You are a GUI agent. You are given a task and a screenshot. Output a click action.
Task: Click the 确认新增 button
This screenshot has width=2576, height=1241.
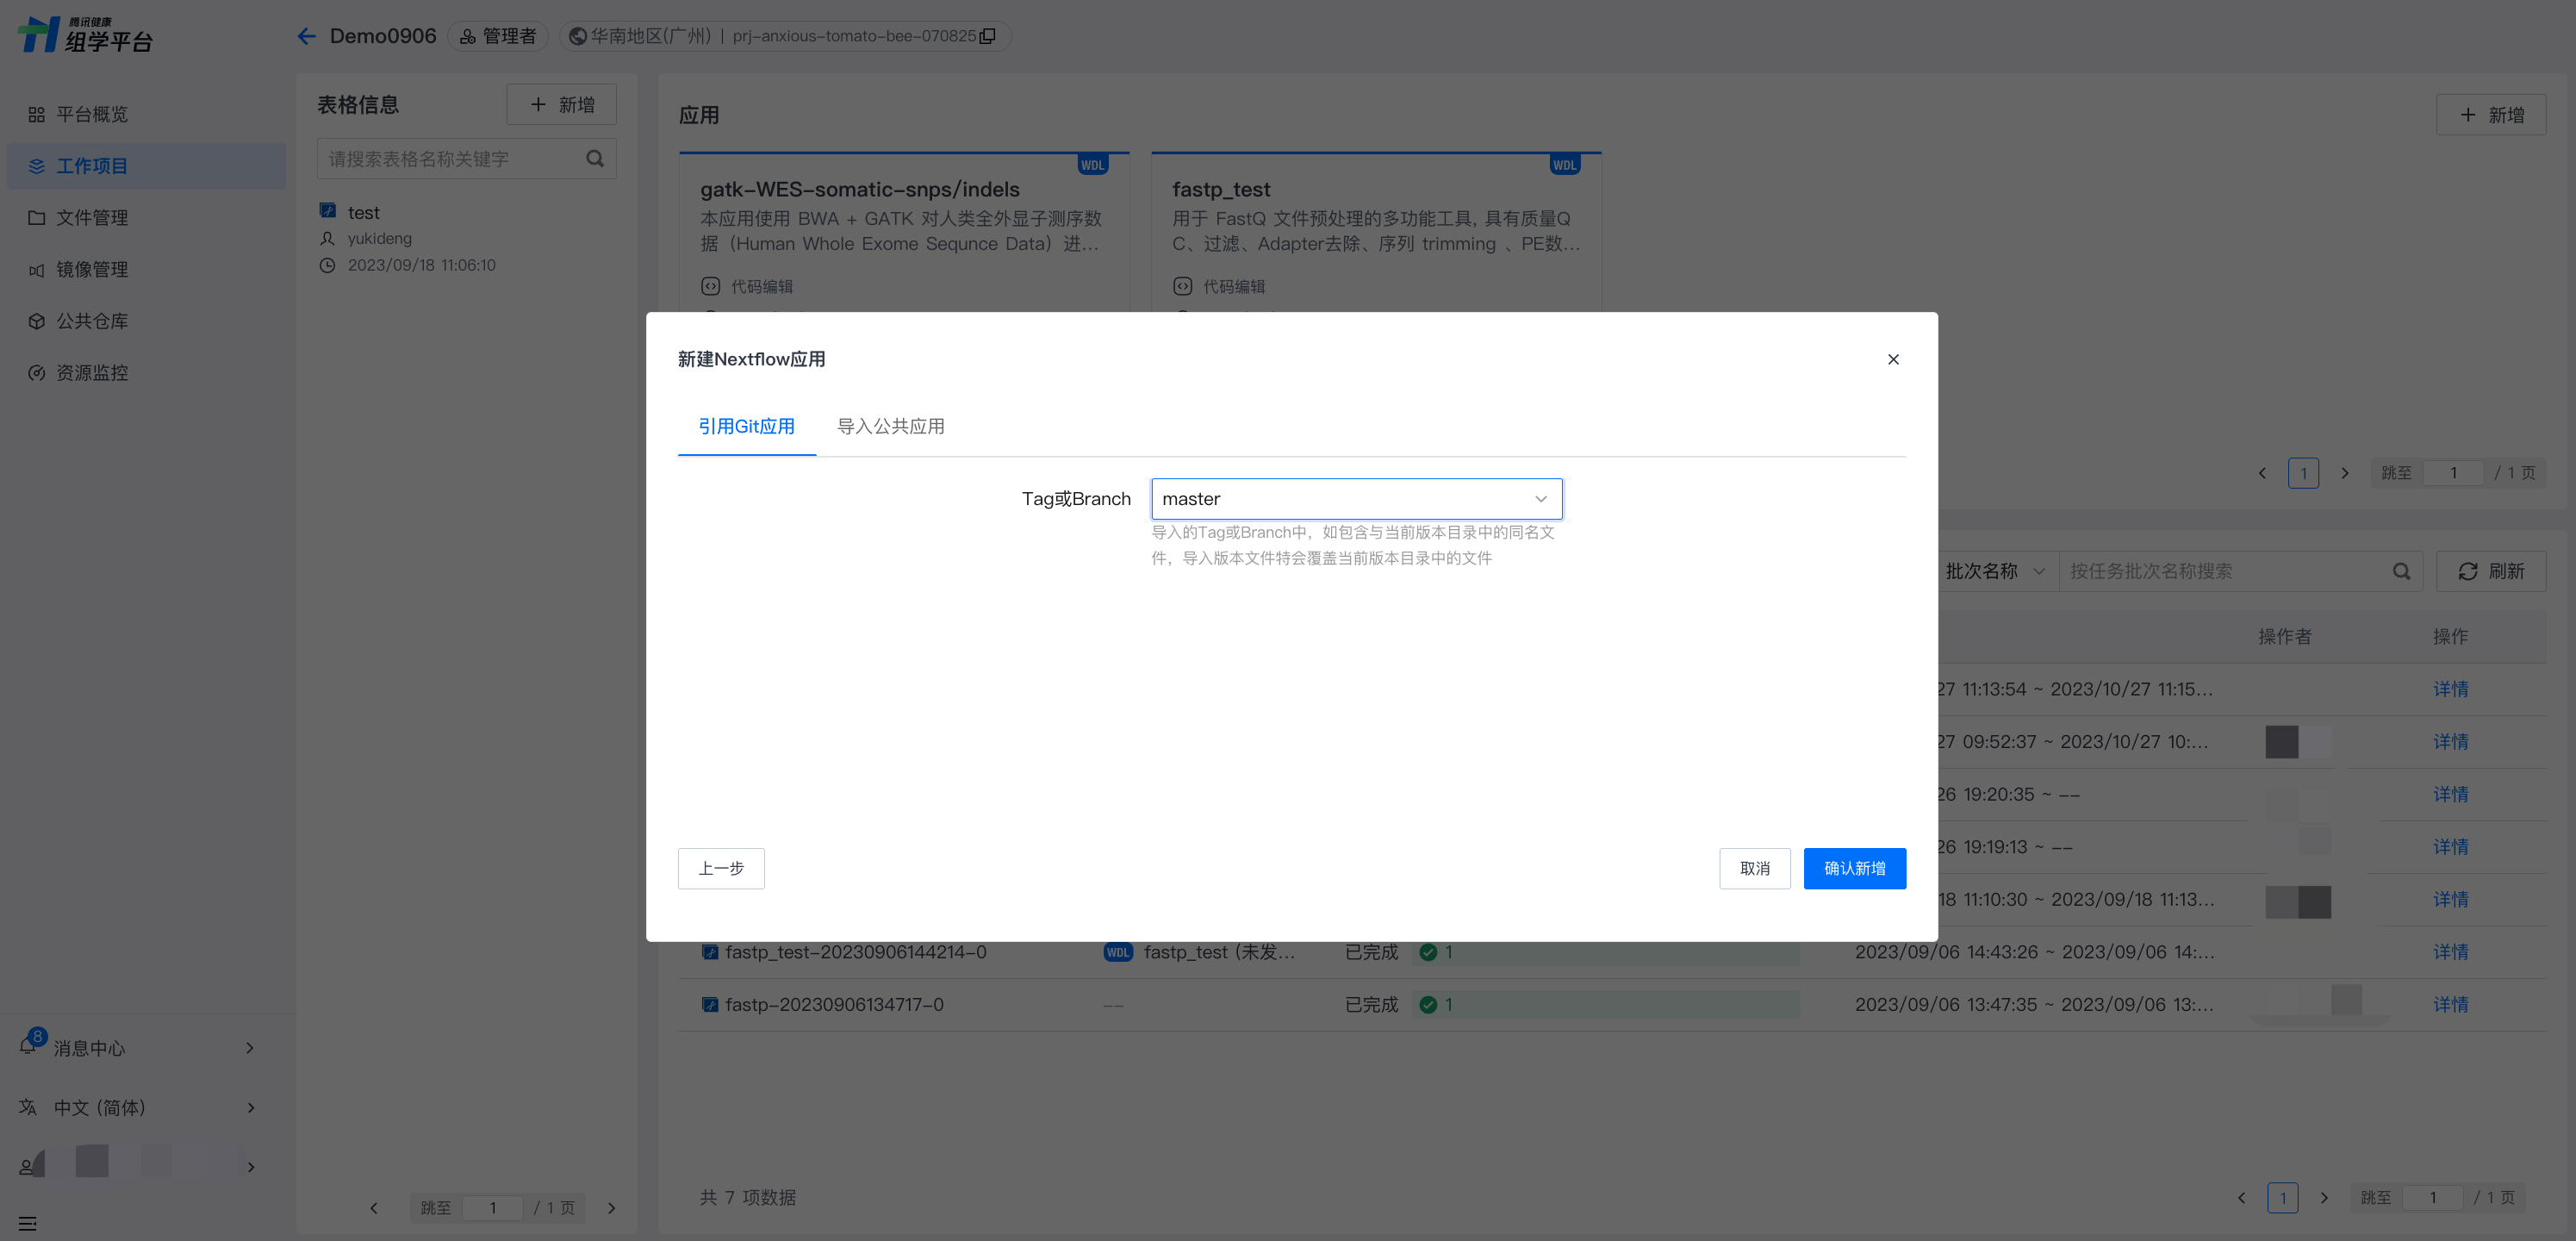click(x=1854, y=868)
